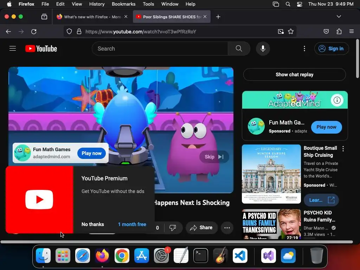
Task: Open Terminal from the Dock
Action: coord(201,256)
